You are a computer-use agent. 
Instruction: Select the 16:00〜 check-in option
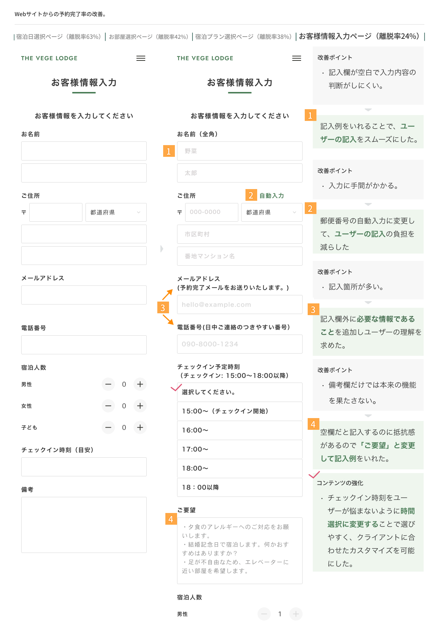[240, 430]
